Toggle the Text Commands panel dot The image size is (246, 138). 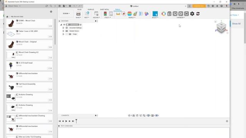point(59,126)
